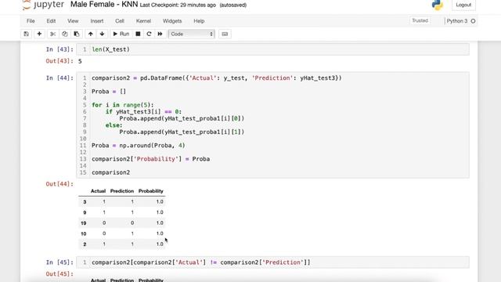Click the Out[45] output prompt

point(59,273)
